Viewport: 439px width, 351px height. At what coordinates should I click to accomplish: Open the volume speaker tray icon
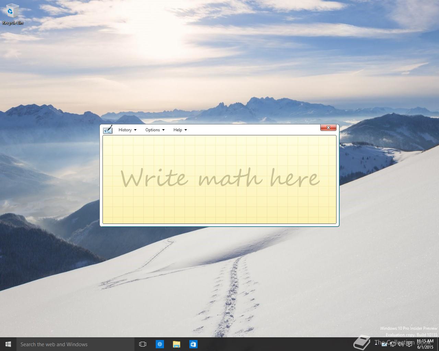point(401,344)
